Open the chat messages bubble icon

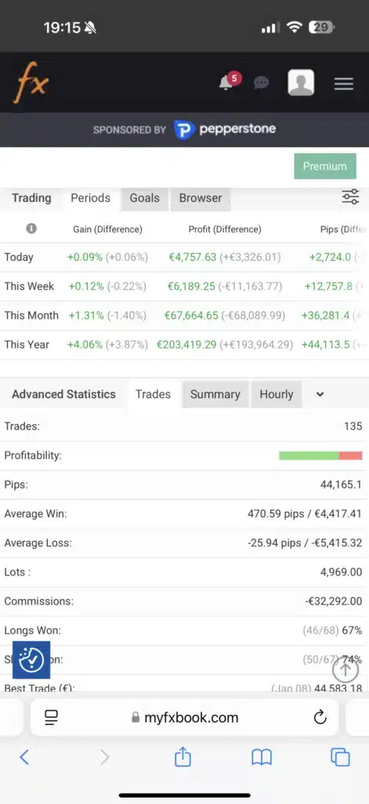pyautogui.click(x=261, y=82)
